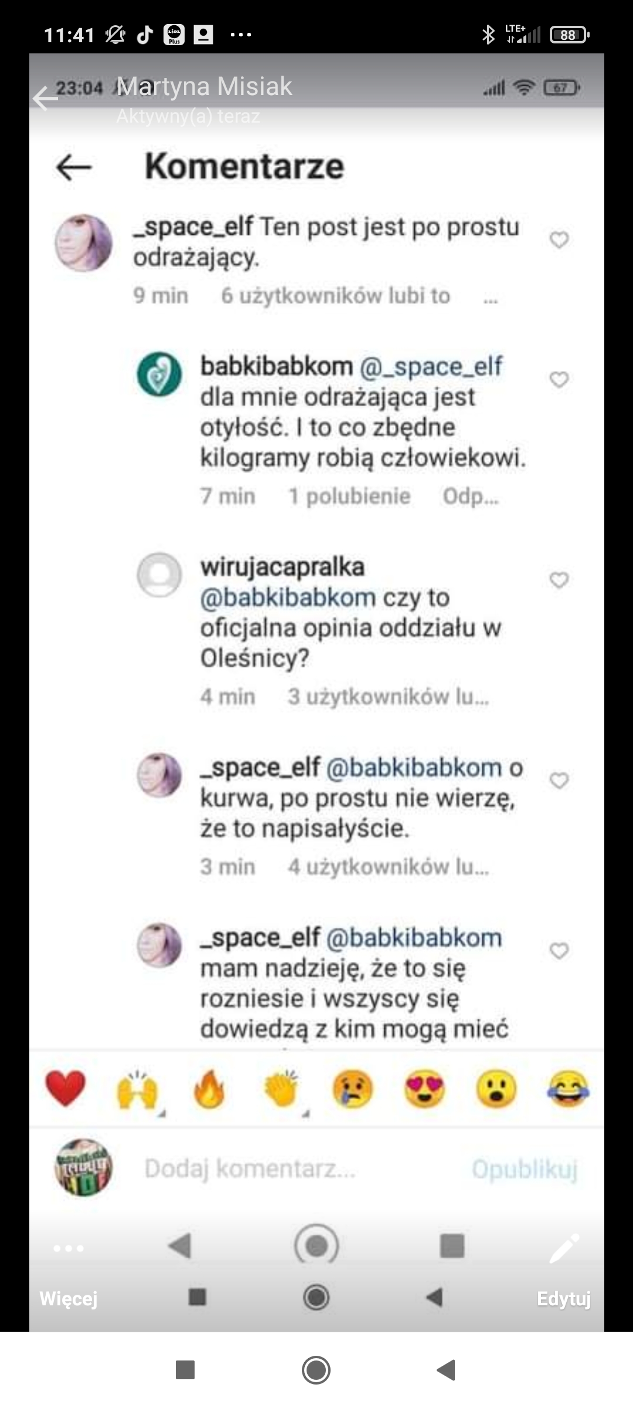Insert the crying face emoji
The height and width of the screenshot is (1408, 633).
[x=353, y=1089]
